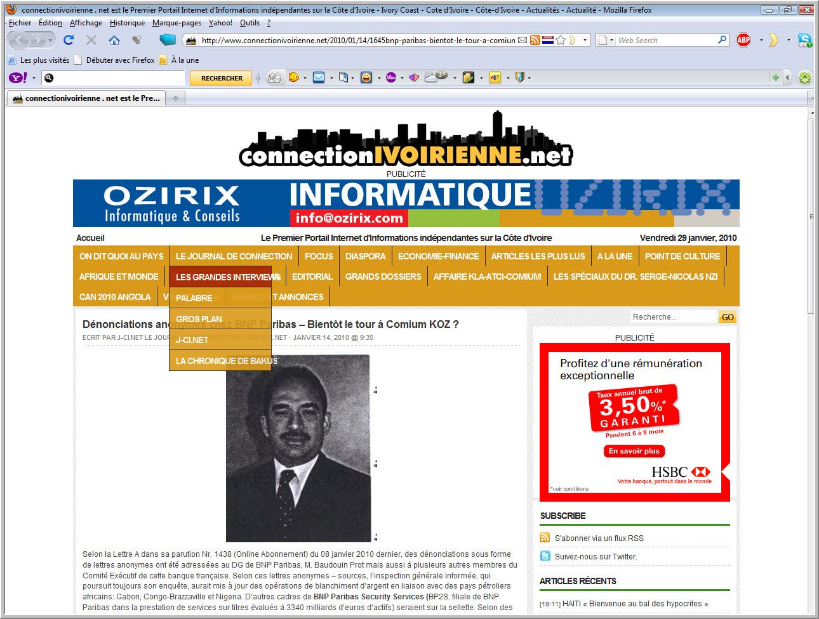Image resolution: width=819 pixels, height=619 pixels.
Task: Click the green plus icon on Yahoo toolbar
Action: tap(775, 77)
